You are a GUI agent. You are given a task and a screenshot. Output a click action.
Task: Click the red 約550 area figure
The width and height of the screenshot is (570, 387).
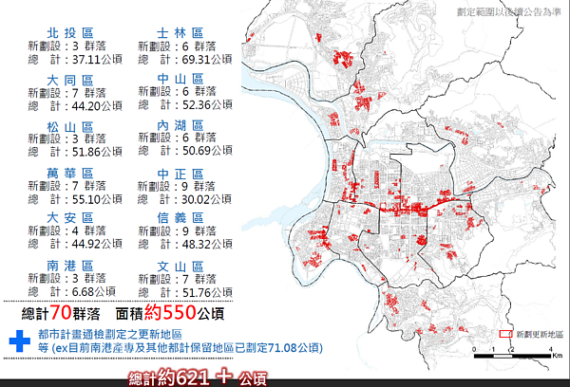(x=170, y=312)
